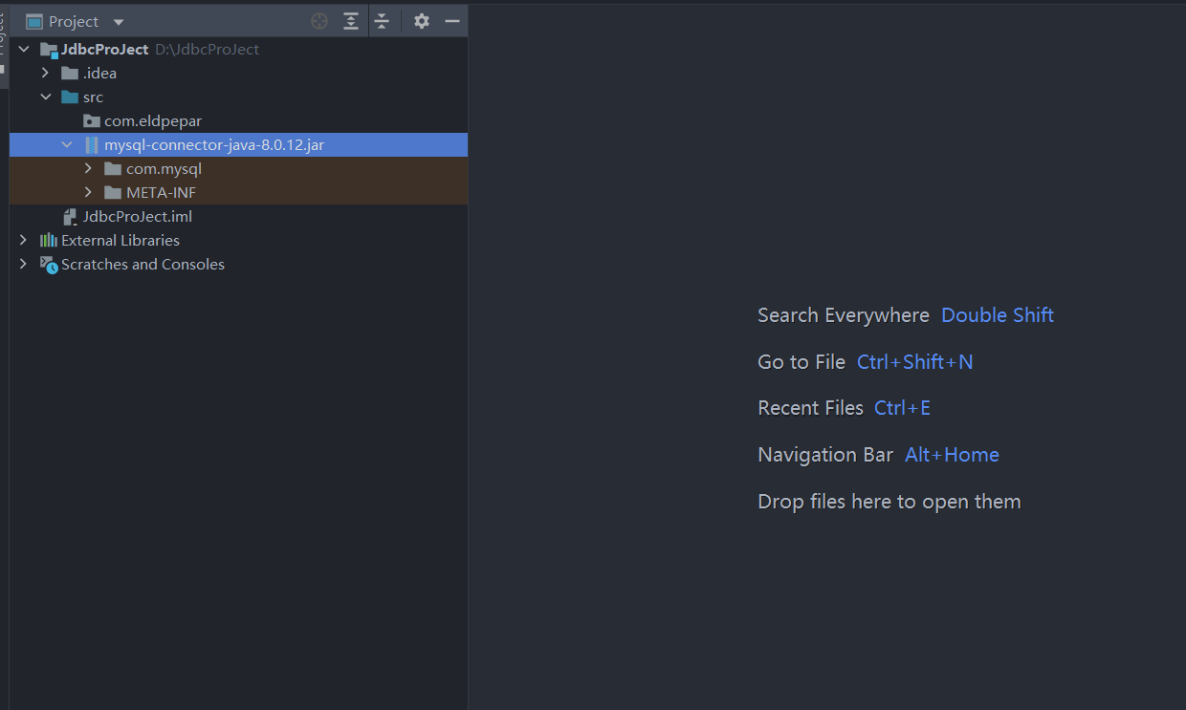Click the com.mysql folder icon
Image resolution: width=1186 pixels, height=710 pixels.
point(113,168)
